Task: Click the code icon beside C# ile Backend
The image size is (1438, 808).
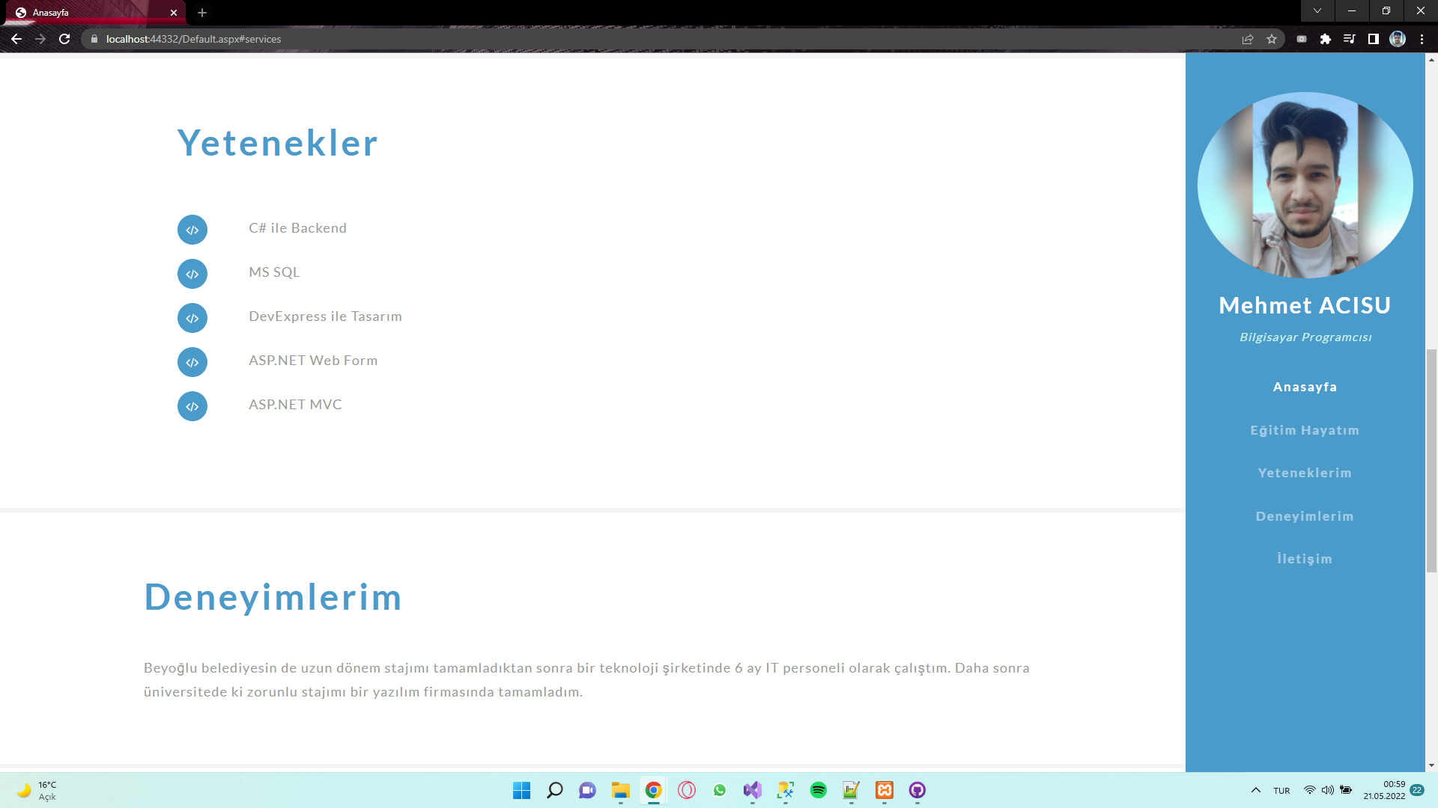Action: tap(192, 230)
